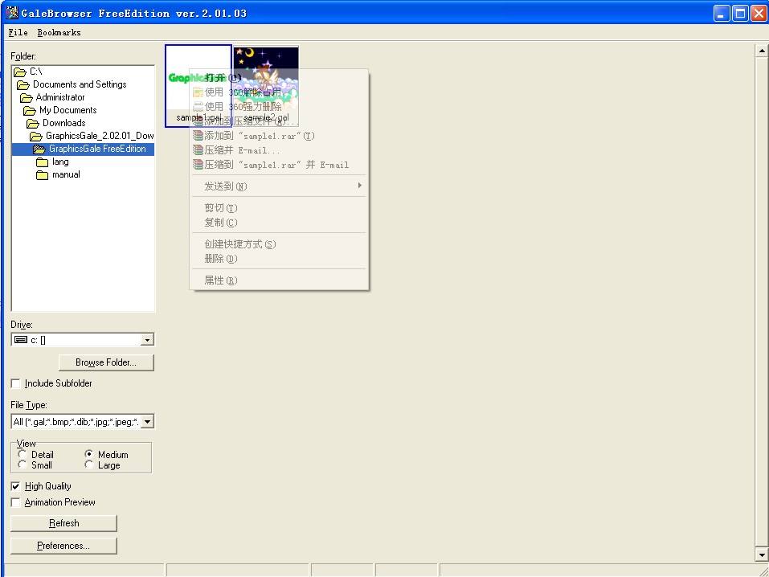Click GraphicsGale_2.02.01_Dow folder icon

[36, 136]
